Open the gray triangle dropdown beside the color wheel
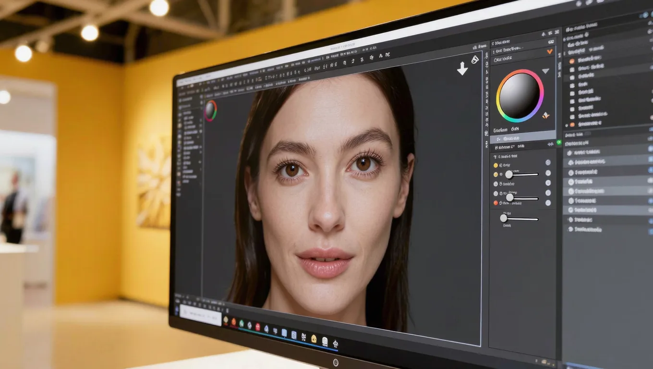Screen dimensions: 653x369 (x=545, y=71)
